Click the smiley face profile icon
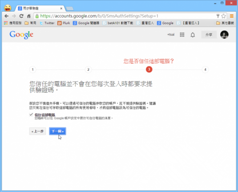The width and height of the screenshot is (238, 192). (x=8, y=8)
